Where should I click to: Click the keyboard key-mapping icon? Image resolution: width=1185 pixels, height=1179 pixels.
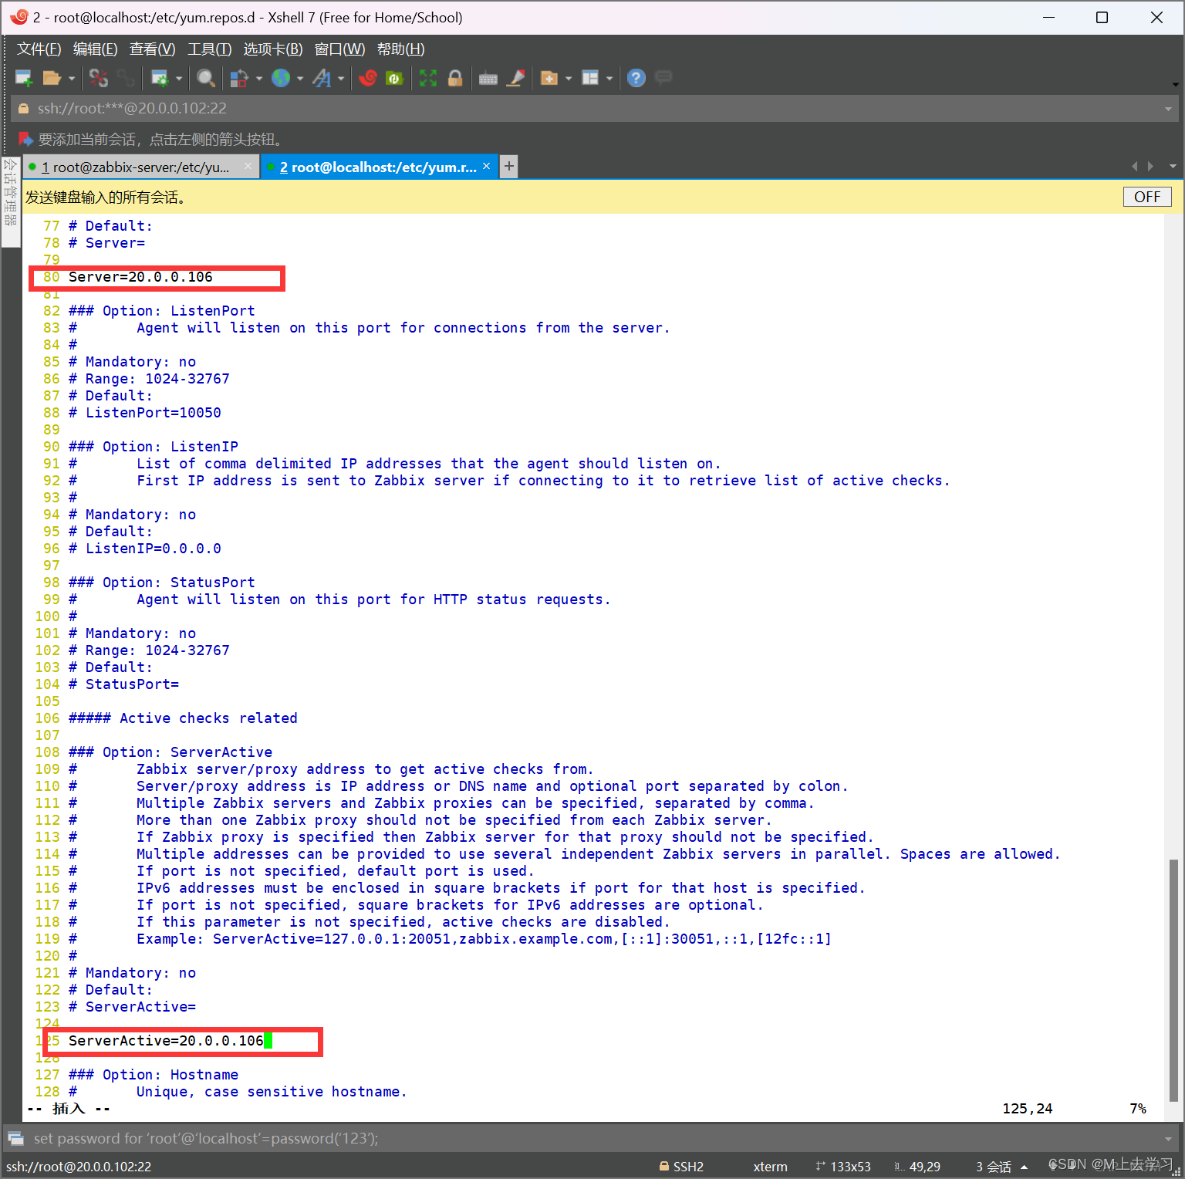[x=488, y=78]
